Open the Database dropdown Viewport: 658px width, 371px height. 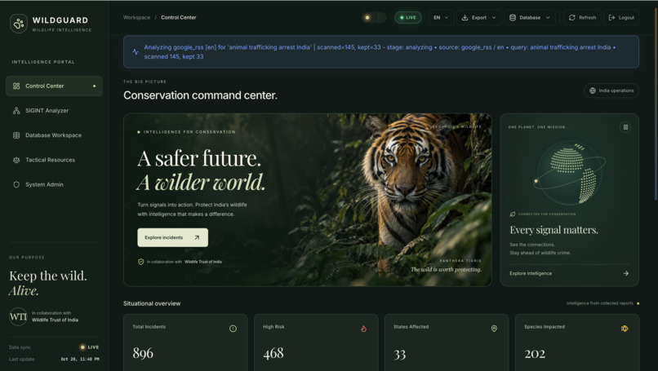[x=530, y=18]
